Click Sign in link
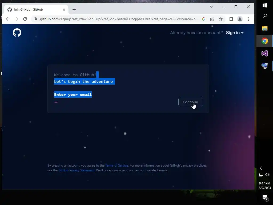The image size is (273, 205). (235, 33)
